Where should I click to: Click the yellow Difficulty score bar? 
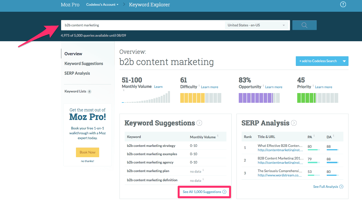pyautogui.click(x=201, y=98)
